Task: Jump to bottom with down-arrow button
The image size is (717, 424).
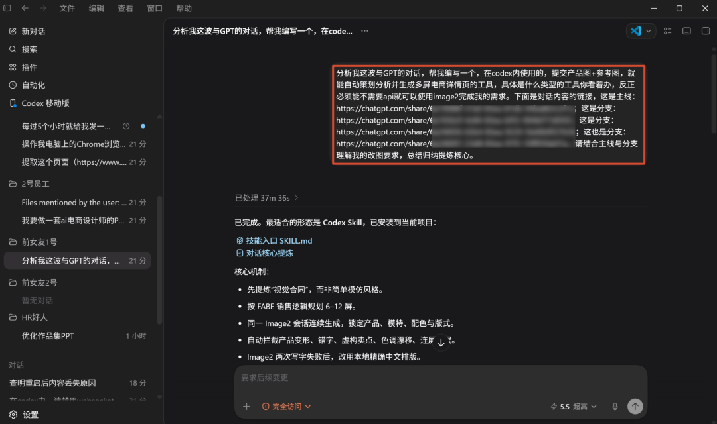Action: (x=441, y=343)
